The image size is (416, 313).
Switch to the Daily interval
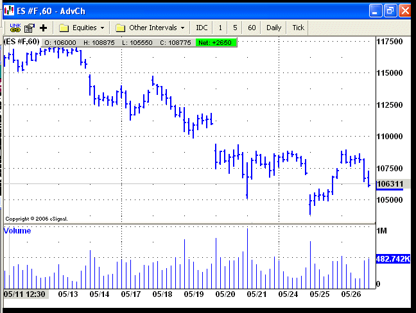click(x=273, y=28)
